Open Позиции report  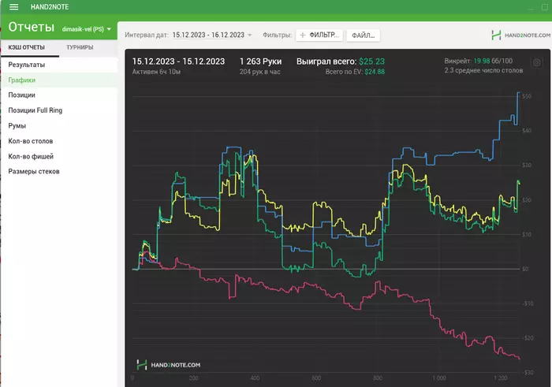click(59, 95)
